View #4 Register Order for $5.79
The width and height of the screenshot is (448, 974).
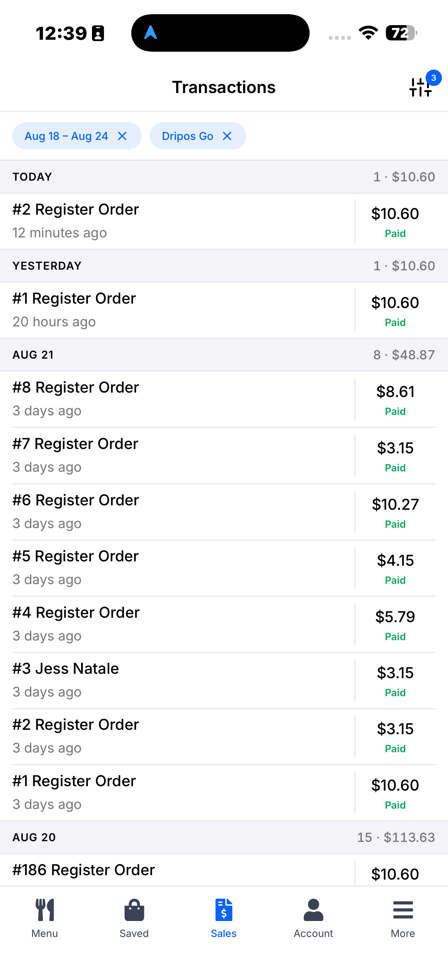tap(224, 624)
